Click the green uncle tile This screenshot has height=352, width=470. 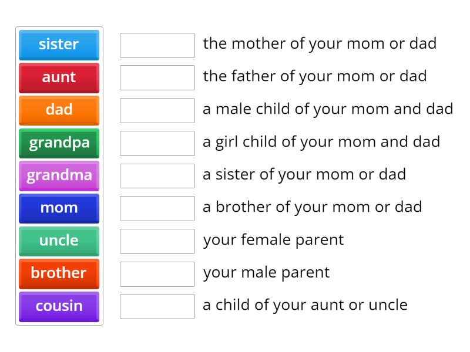(59, 241)
